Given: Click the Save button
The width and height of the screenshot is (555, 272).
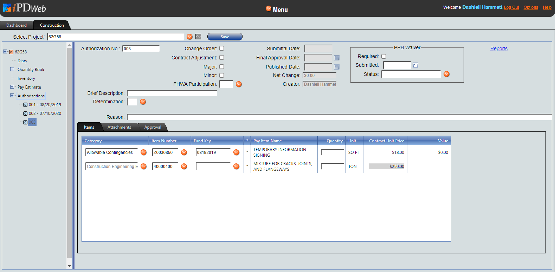Looking at the screenshot, I should coord(225,37).
